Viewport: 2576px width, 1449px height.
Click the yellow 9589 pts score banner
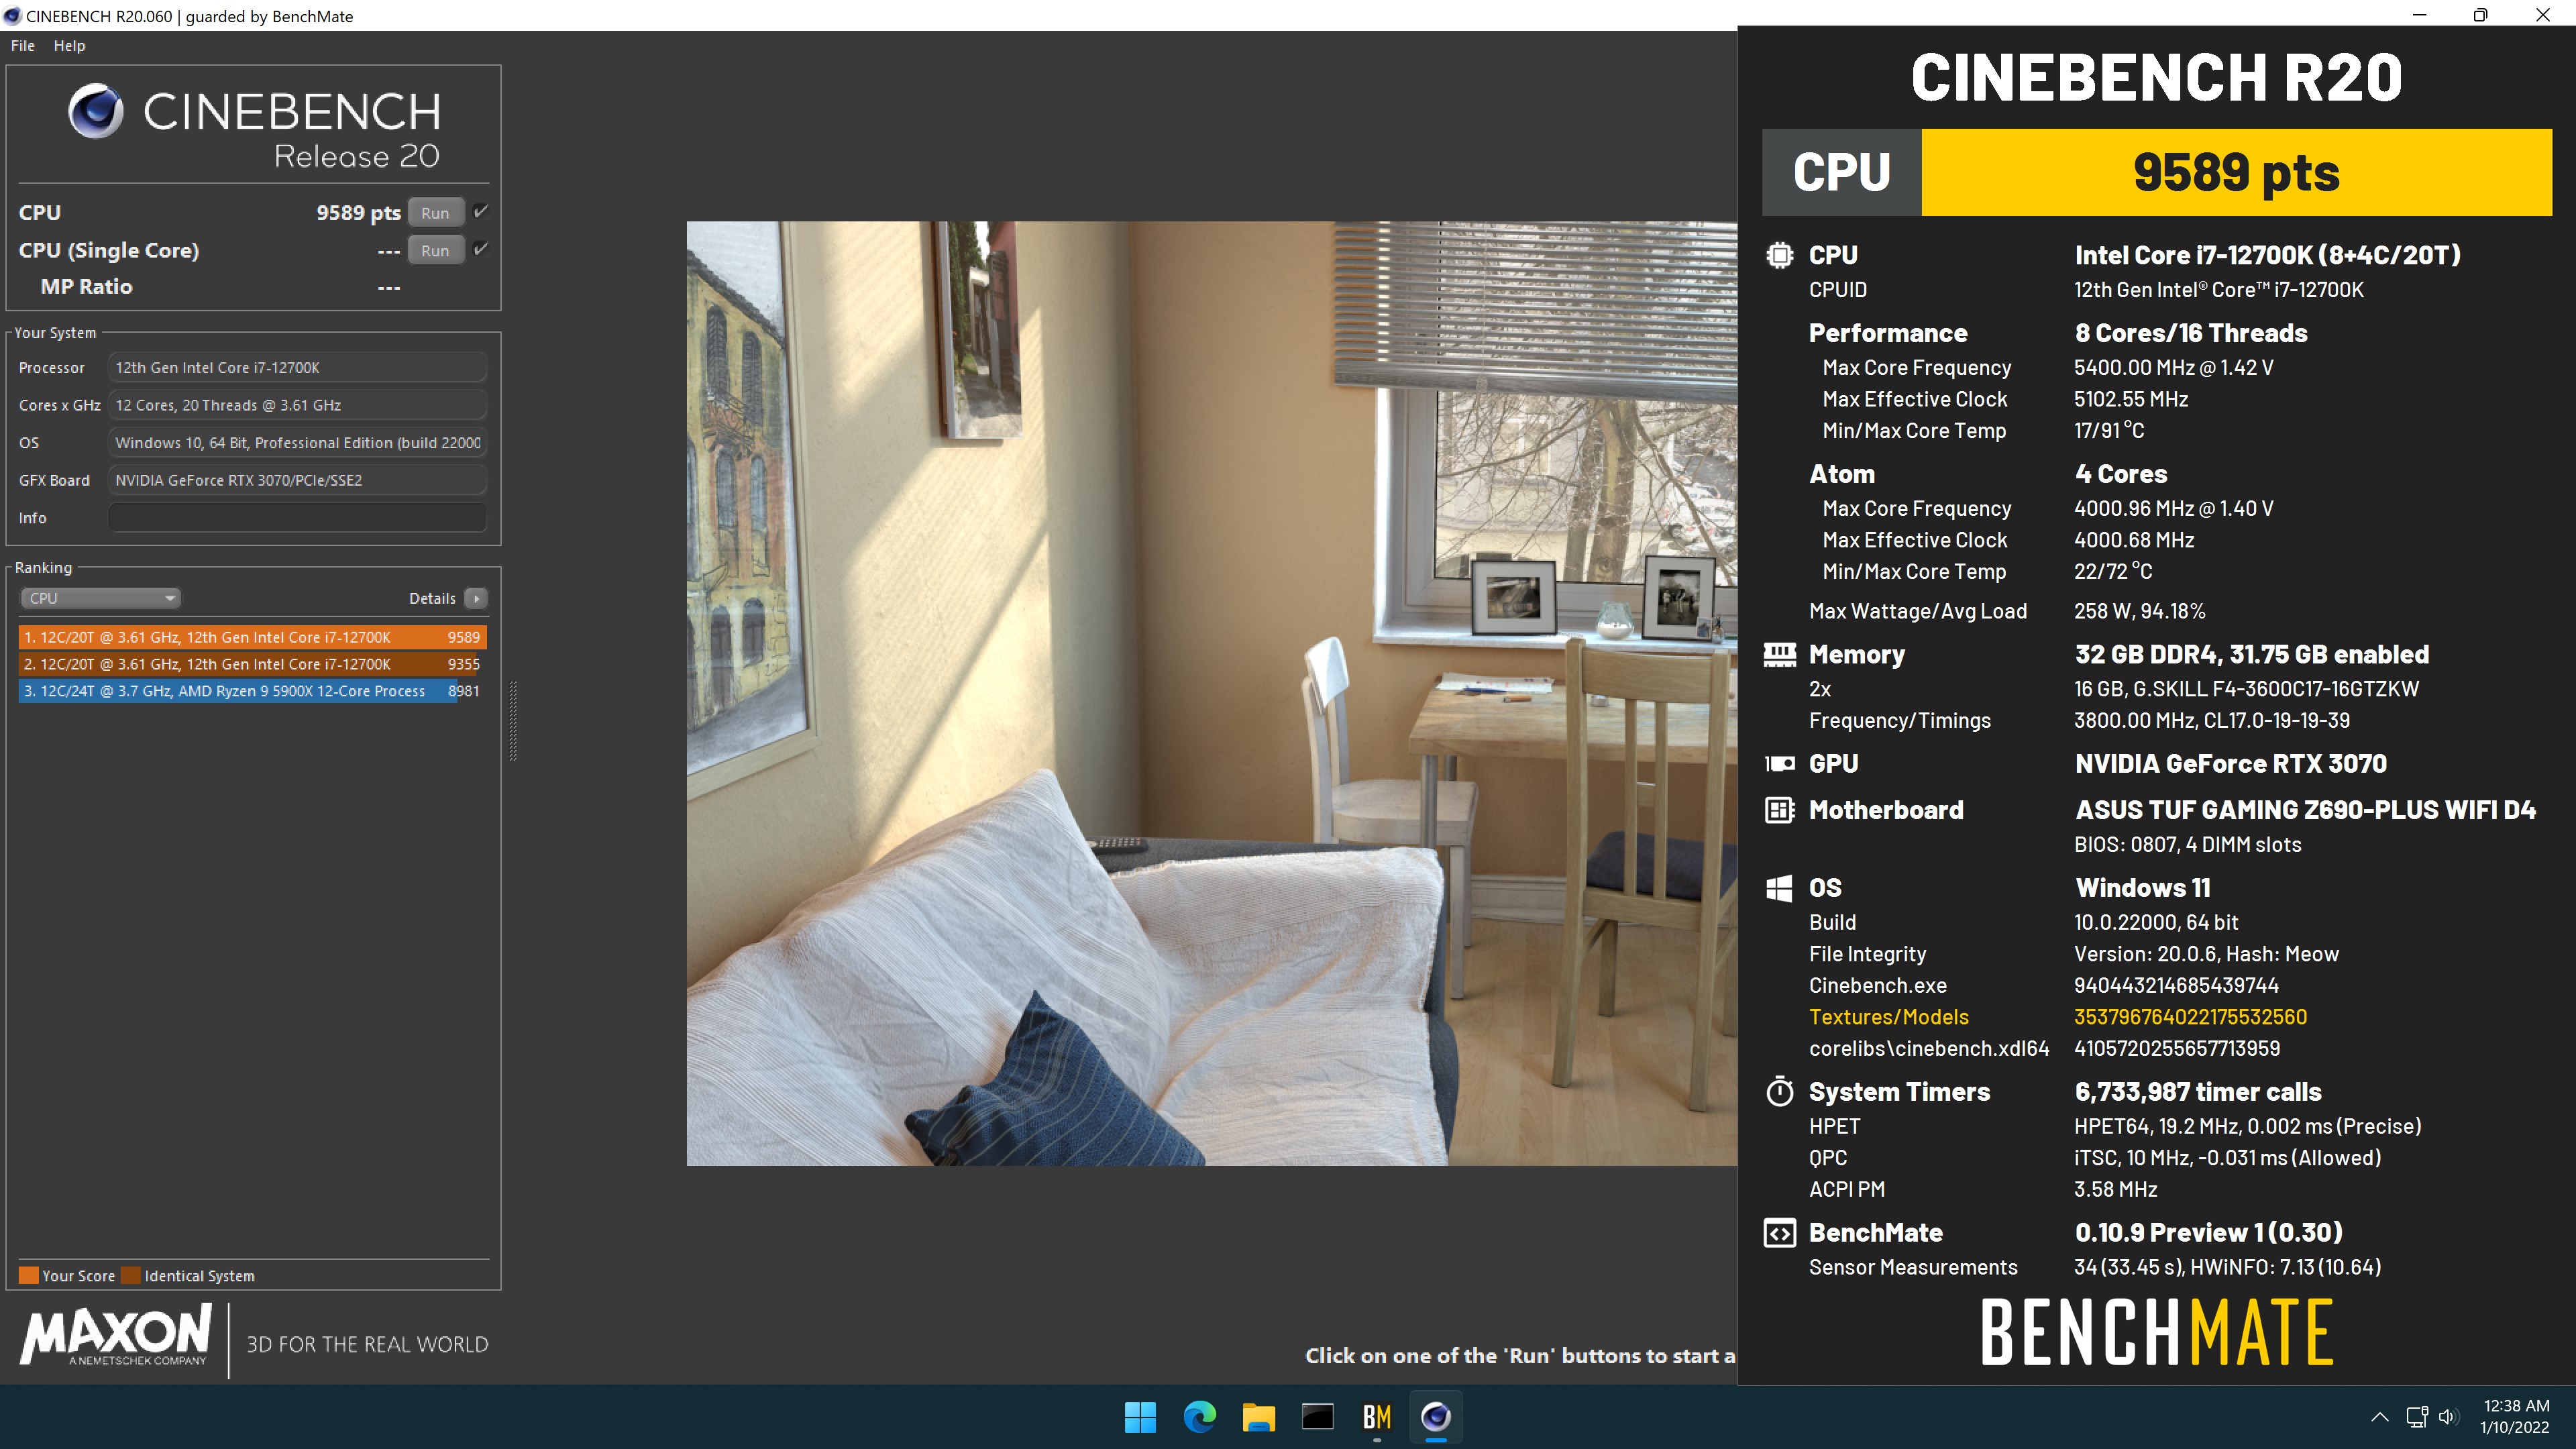(x=2236, y=172)
